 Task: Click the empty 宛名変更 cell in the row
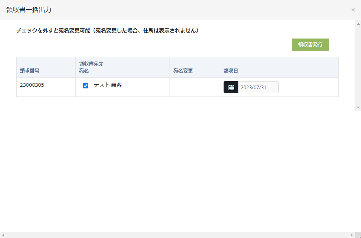(x=195, y=87)
